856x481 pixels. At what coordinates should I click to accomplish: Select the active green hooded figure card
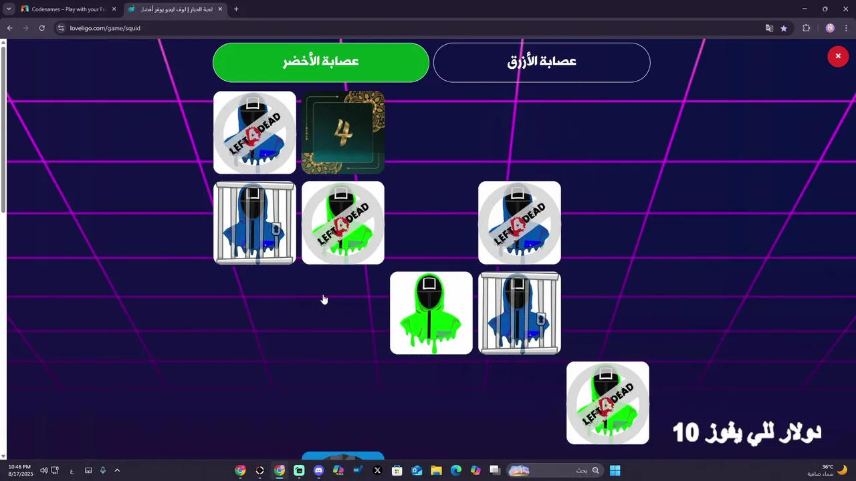[x=431, y=313]
